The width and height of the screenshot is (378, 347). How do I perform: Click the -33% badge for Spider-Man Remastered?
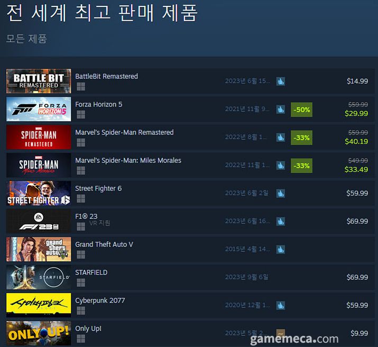pos(301,138)
